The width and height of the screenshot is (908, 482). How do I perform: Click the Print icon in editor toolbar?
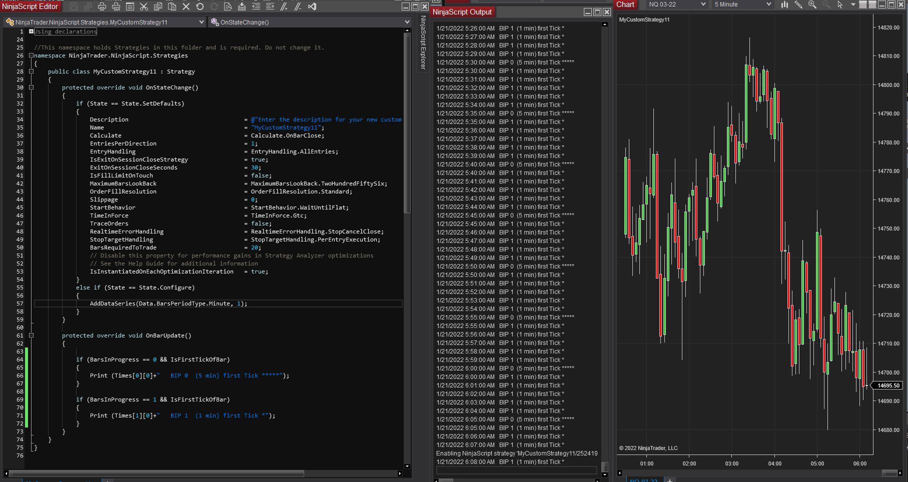[102, 6]
